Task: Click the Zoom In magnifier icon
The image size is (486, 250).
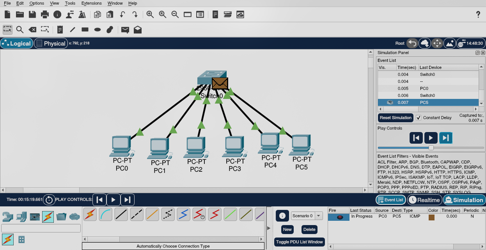Action: (x=150, y=14)
